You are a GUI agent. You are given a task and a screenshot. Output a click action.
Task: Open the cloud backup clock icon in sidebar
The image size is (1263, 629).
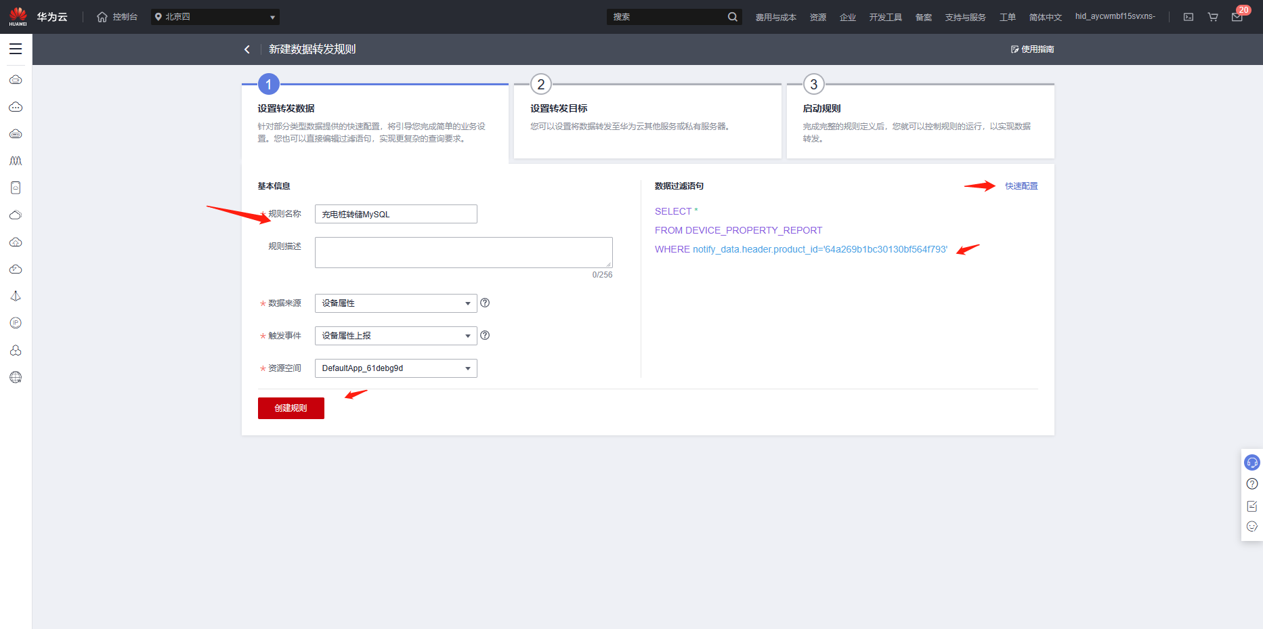click(16, 269)
